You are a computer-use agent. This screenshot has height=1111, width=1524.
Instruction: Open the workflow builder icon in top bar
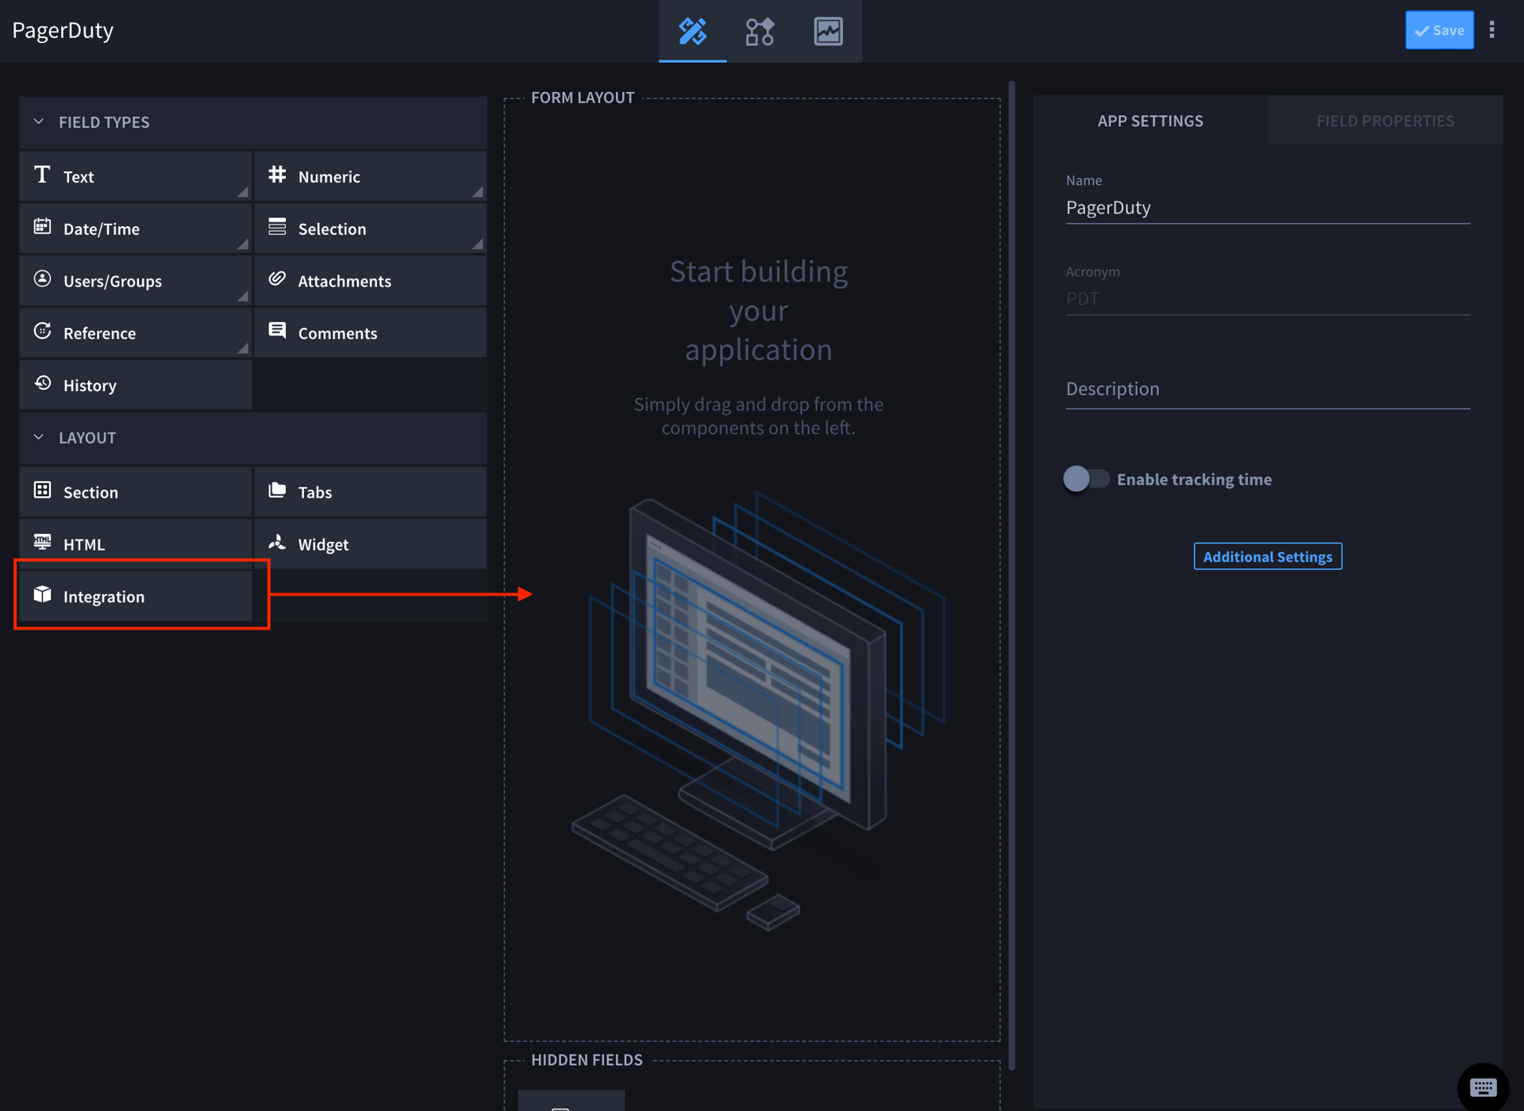(760, 32)
